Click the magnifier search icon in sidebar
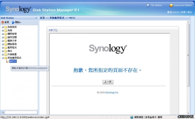The height and width of the screenshot is (119, 195). (x=2, y=112)
